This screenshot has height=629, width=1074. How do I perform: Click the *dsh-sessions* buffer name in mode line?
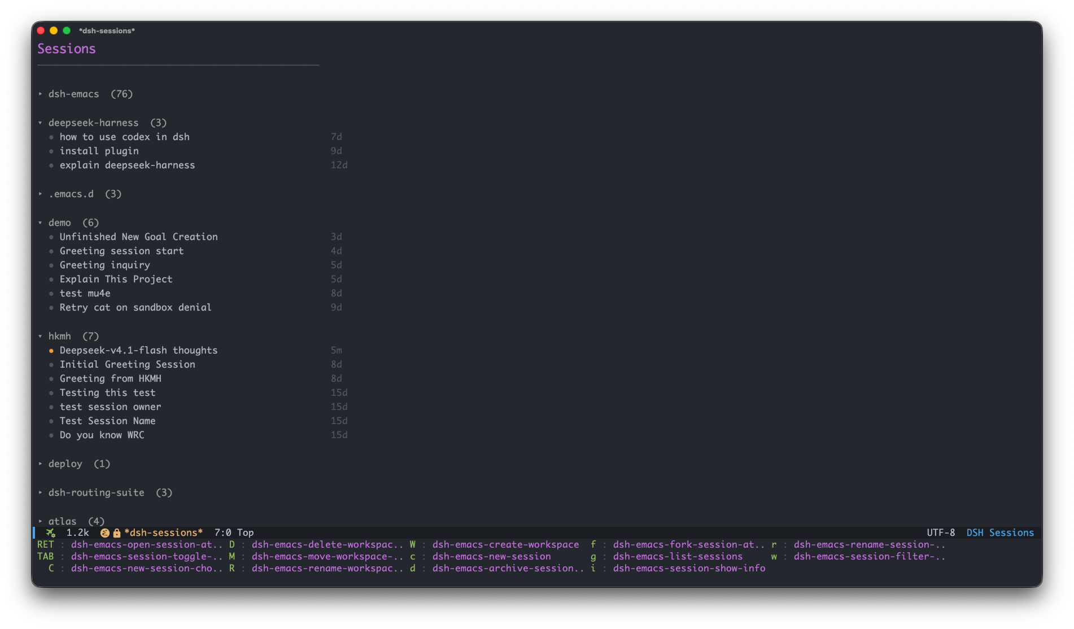[x=163, y=532]
